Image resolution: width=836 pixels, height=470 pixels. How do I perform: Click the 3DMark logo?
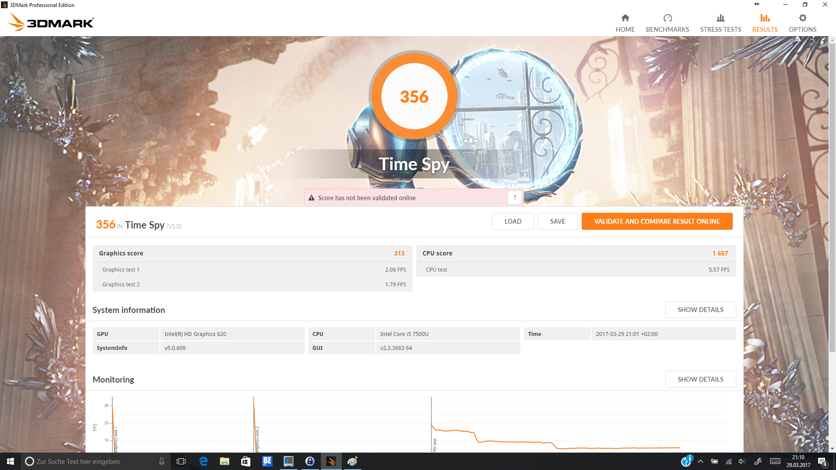click(51, 22)
